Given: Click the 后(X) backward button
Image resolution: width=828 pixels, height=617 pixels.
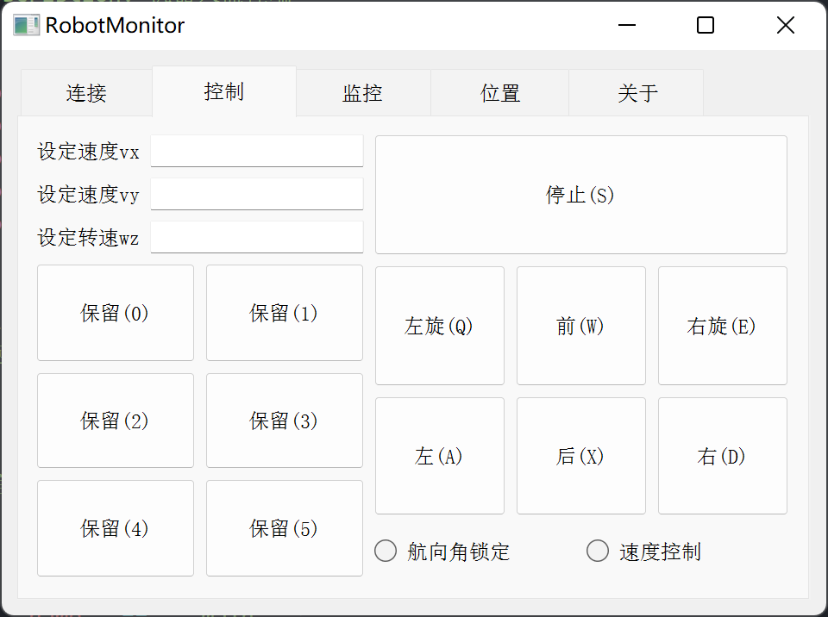Looking at the screenshot, I should [x=580, y=456].
